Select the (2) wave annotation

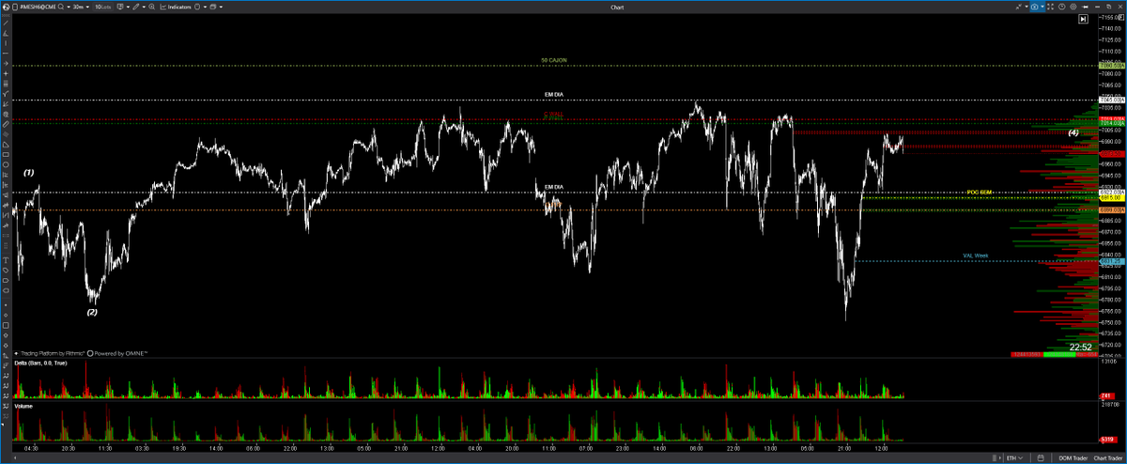[x=92, y=311]
